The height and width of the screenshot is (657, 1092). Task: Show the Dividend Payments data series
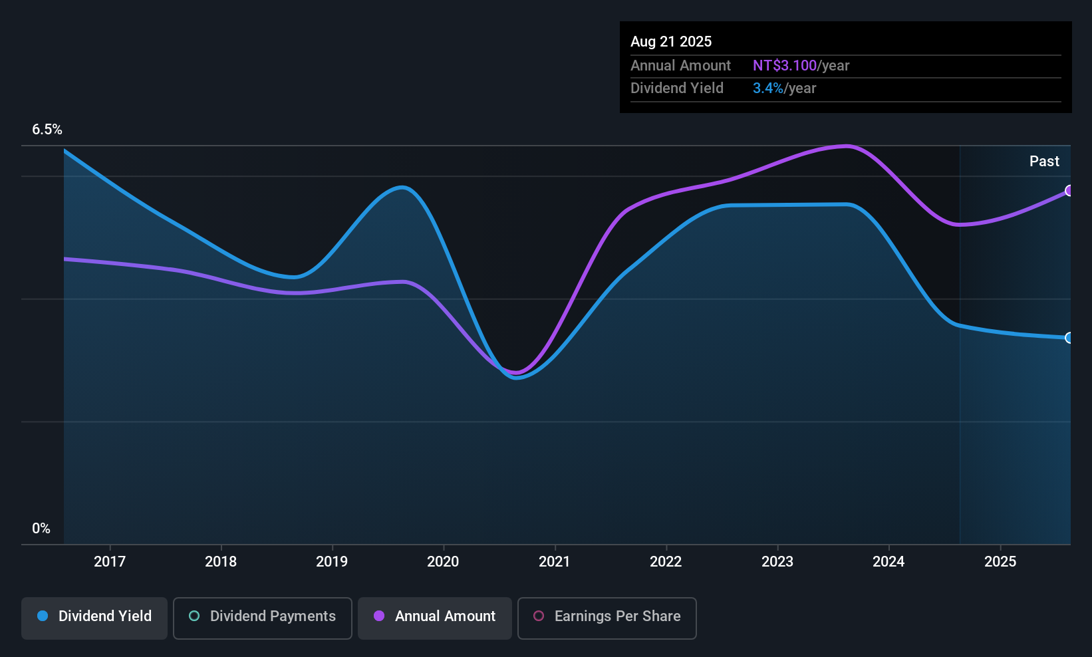point(262,618)
